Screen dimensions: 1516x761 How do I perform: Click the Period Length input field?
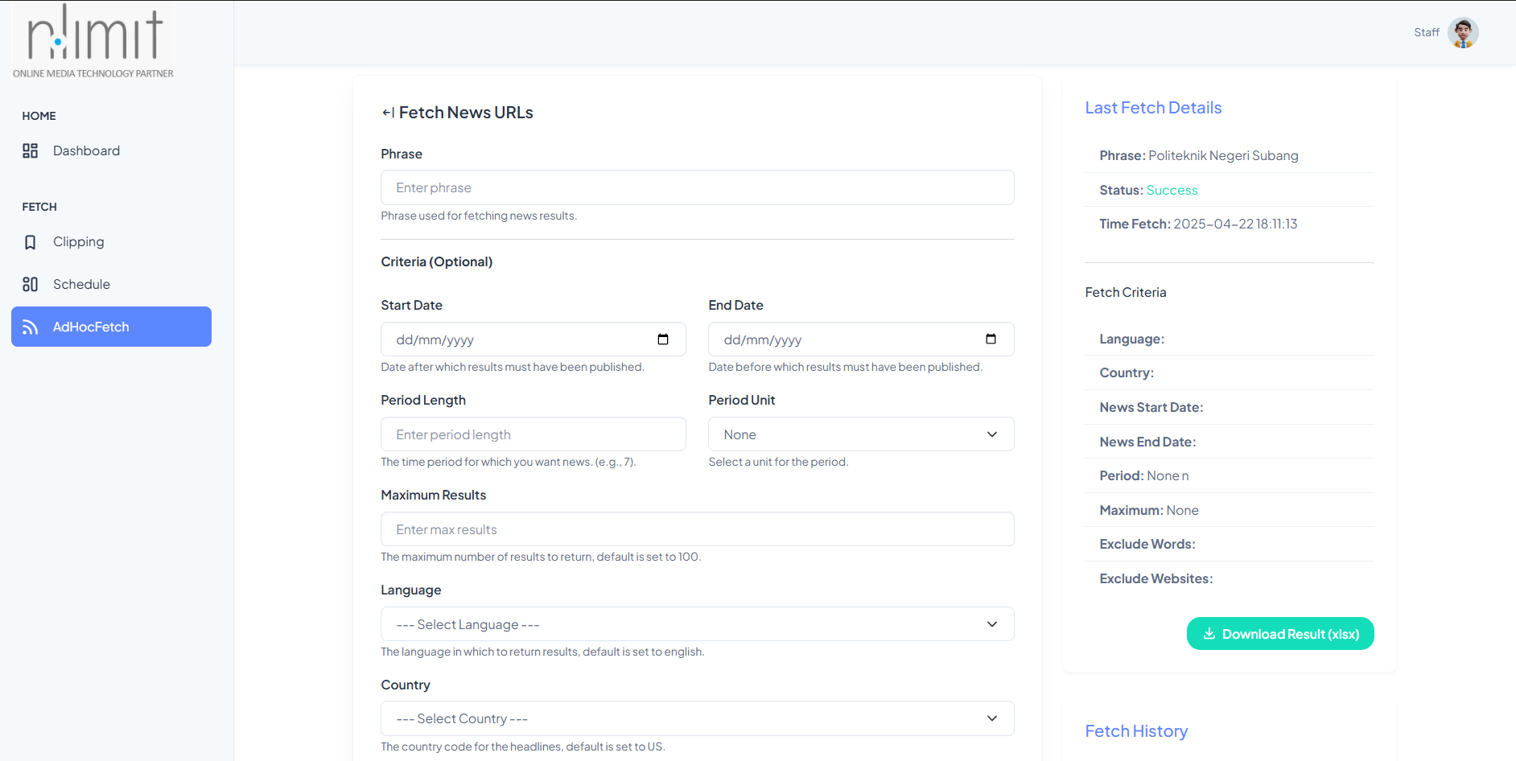click(x=533, y=434)
